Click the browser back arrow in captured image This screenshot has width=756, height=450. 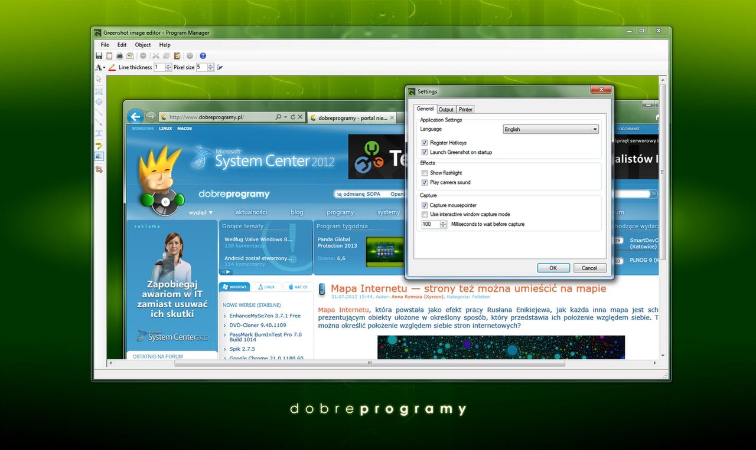pos(135,117)
